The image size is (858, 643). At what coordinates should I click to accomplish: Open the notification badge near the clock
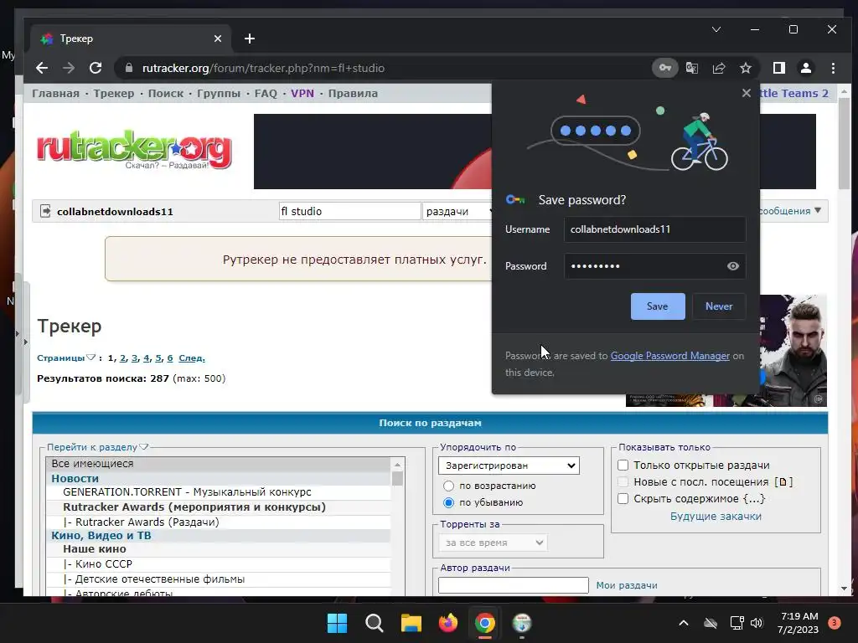pyautogui.click(x=834, y=622)
